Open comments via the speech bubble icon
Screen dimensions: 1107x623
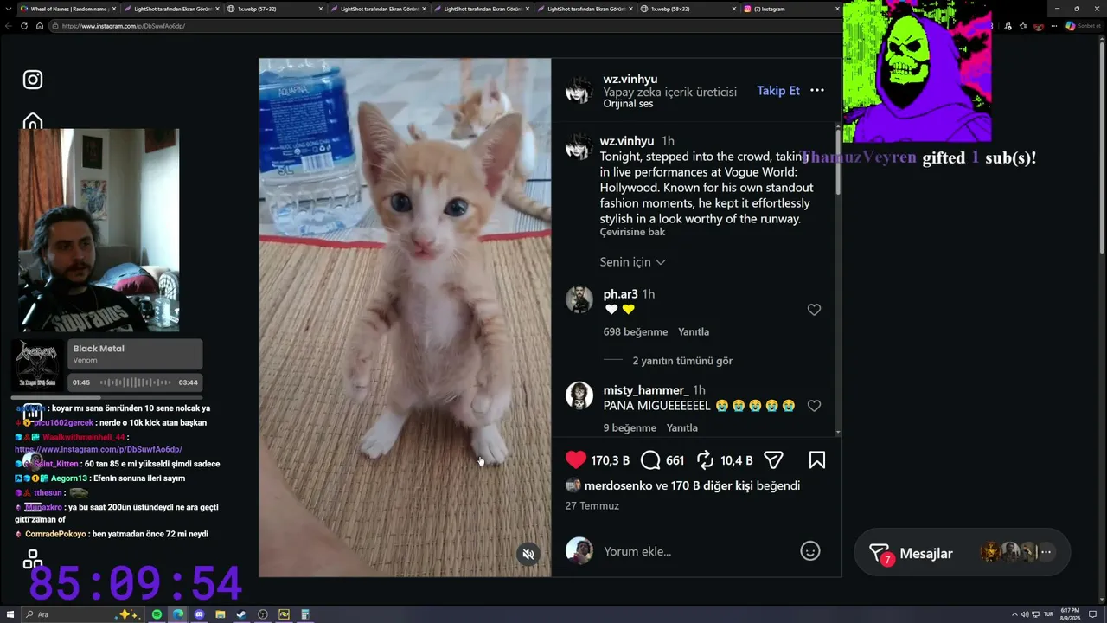[650, 460]
